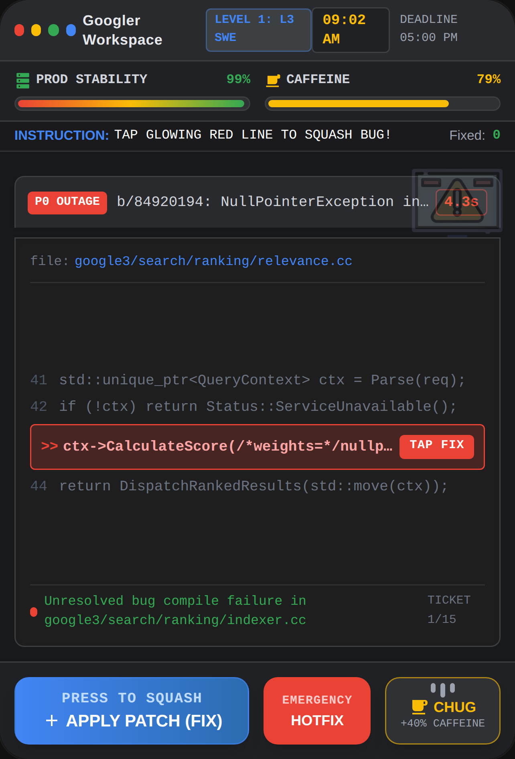
Task: Open the relevance.cc file path link
Action: click(213, 261)
